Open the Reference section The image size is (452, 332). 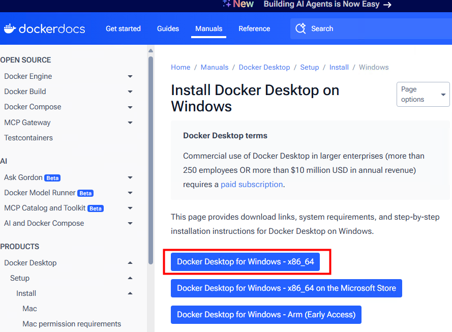click(x=254, y=28)
